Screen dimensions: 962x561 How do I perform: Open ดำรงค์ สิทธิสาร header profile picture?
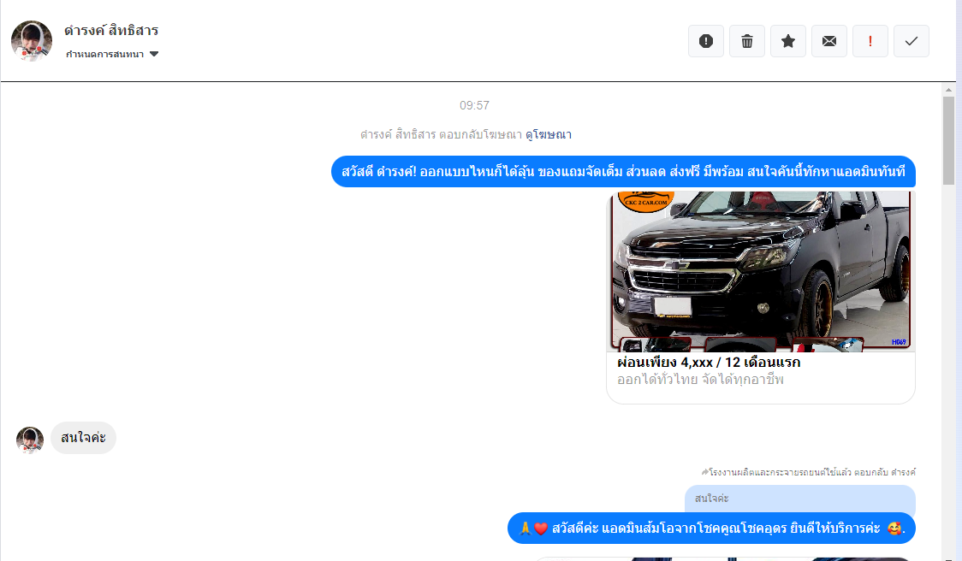[x=32, y=41]
